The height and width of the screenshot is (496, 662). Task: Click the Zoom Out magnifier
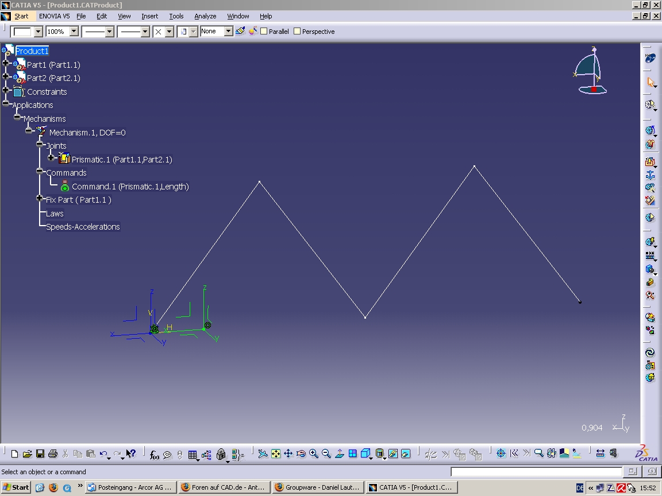click(326, 454)
